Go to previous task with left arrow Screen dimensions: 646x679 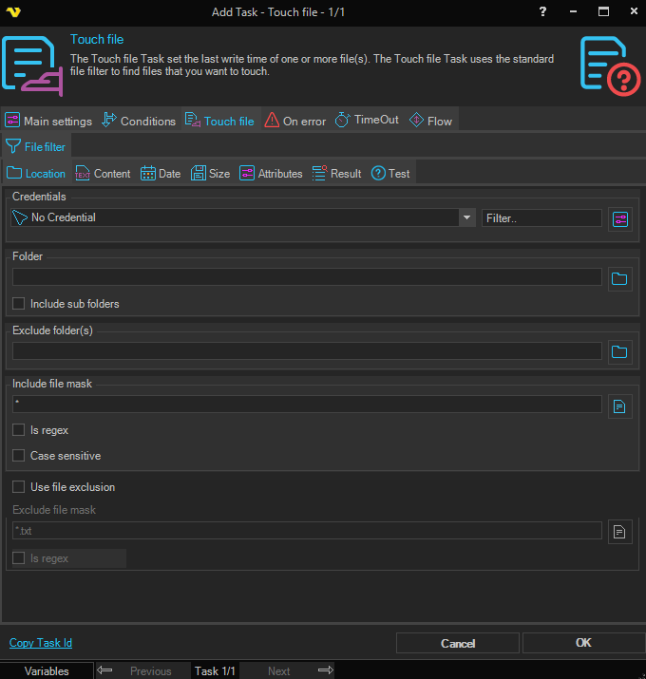105,670
